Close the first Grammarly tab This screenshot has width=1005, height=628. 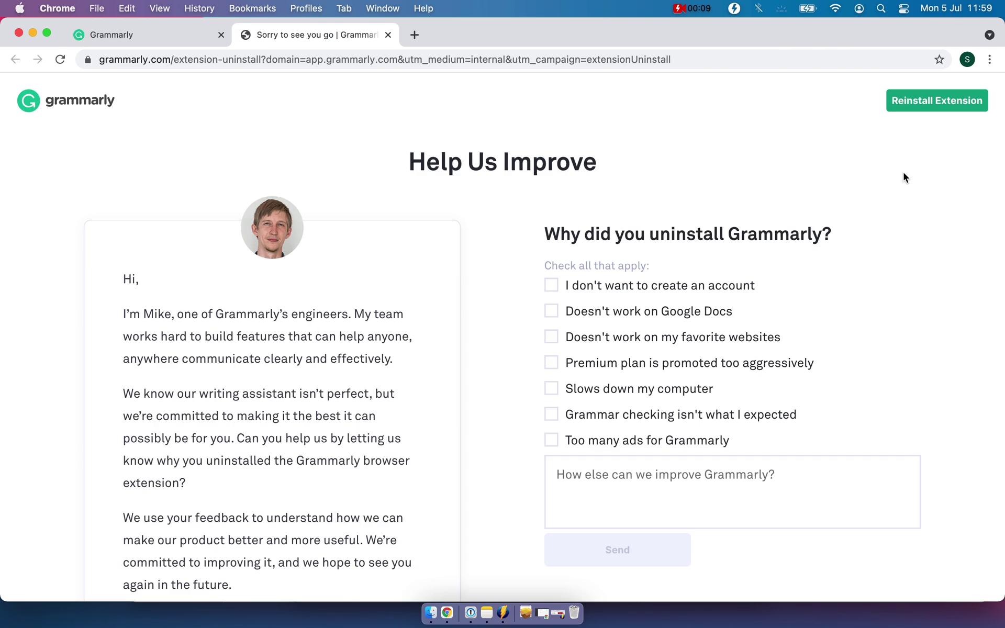tap(221, 35)
